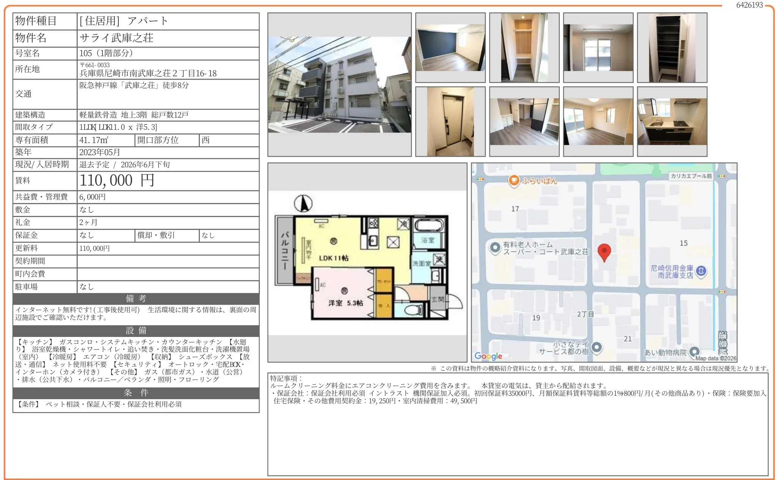
Task: Click the あい動物病院 map marker icon
Action: (x=694, y=351)
